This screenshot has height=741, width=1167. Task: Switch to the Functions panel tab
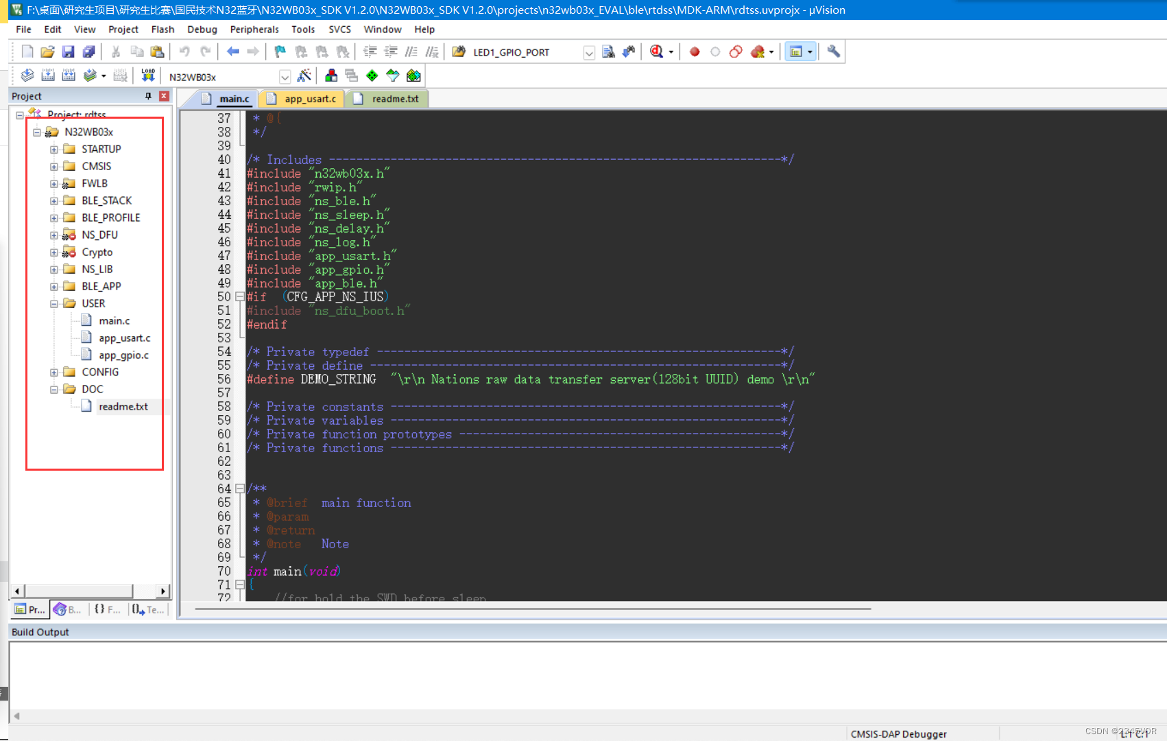[x=107, y=609]
